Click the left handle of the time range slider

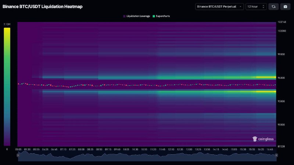[x=18, y=155]
